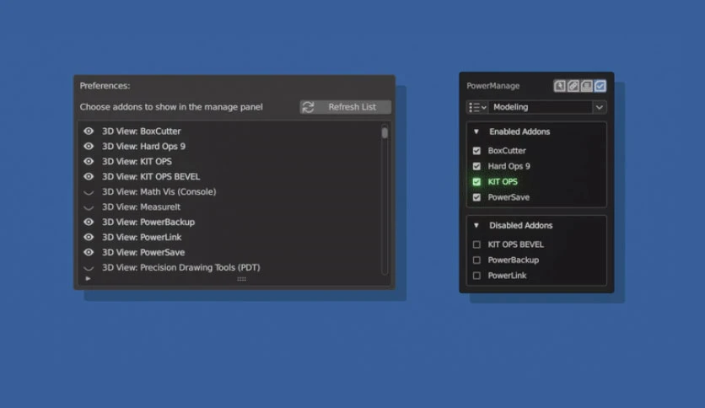The width and height of the screenshot is (705, 408).
Task: Hide 3D View: BoxCutter using eye icon
Action: tap(89, 132)
